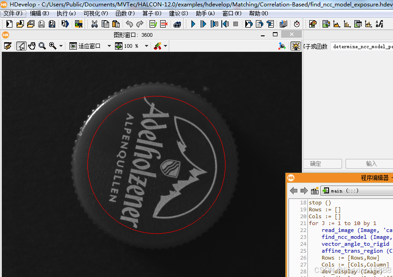Clear the graphics window with eraser icon
This screenshot has width=393, height=277.
click(8, 46)
